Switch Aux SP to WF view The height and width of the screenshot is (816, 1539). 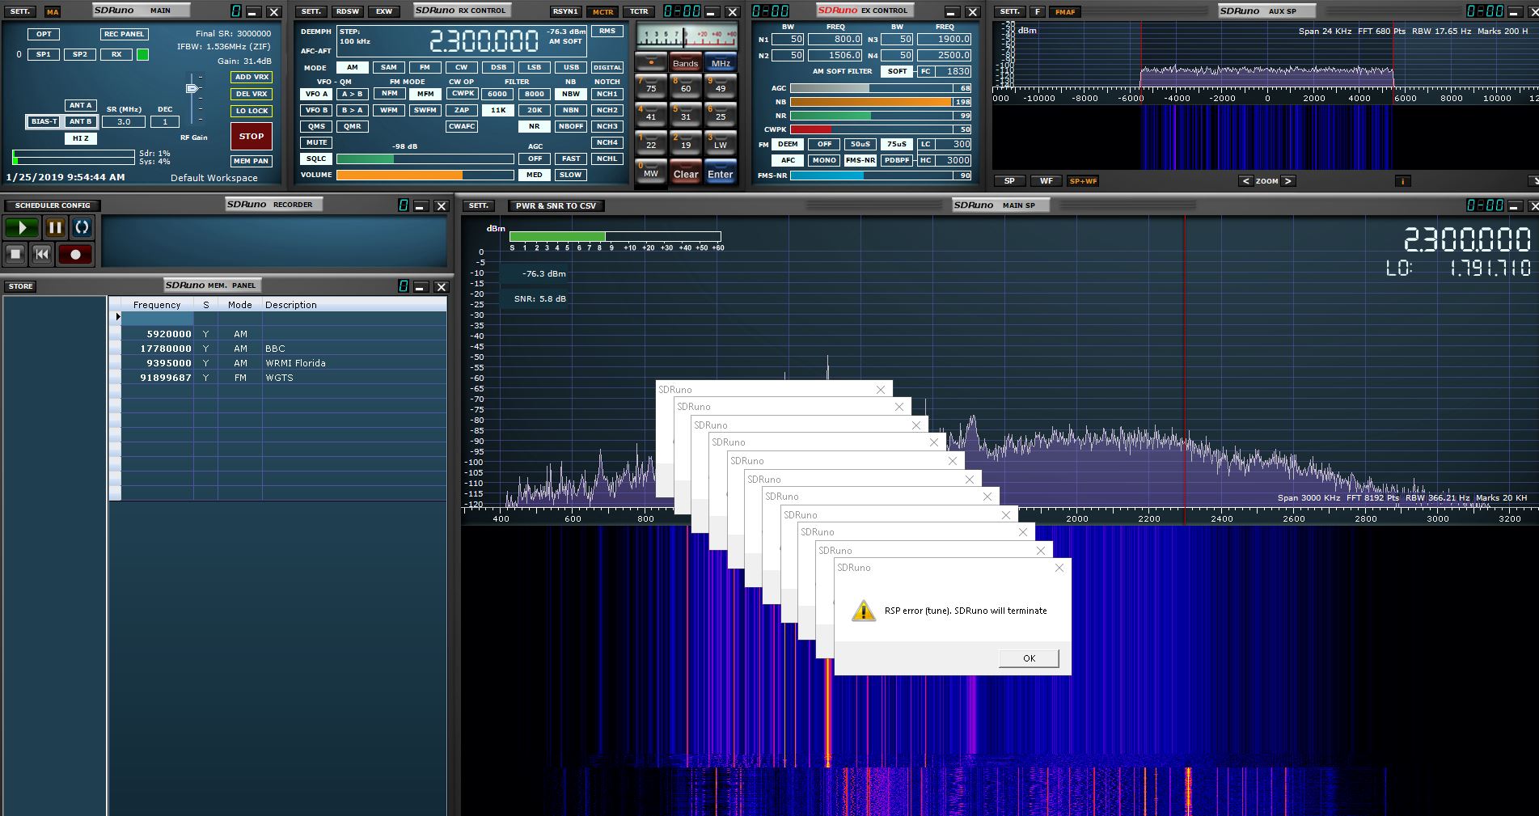[x=1046, y=181]
